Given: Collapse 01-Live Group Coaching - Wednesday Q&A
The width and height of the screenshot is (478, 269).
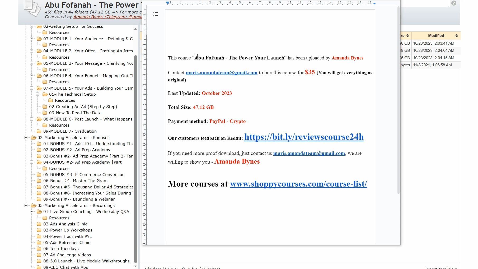Looking at the screenshot, I should point(32,212).
